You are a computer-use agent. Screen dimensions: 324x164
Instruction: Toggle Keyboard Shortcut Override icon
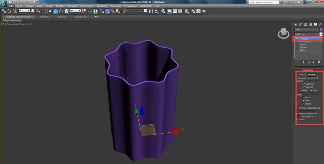pyautogui.click(x=96, y=11)
